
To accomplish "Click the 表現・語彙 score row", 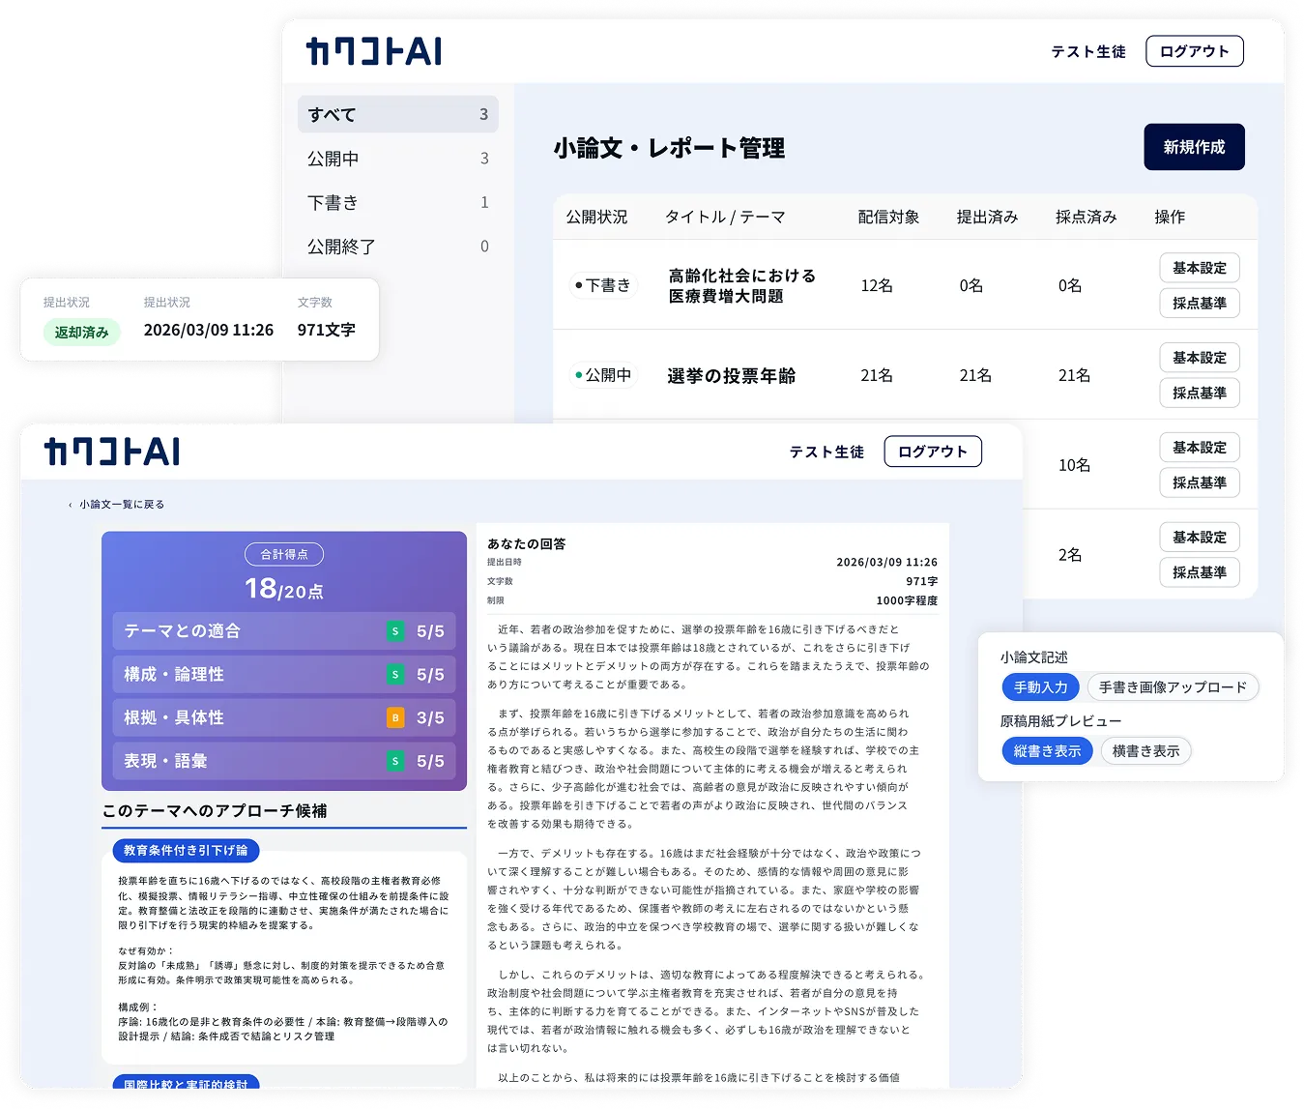I will [284, 762].
